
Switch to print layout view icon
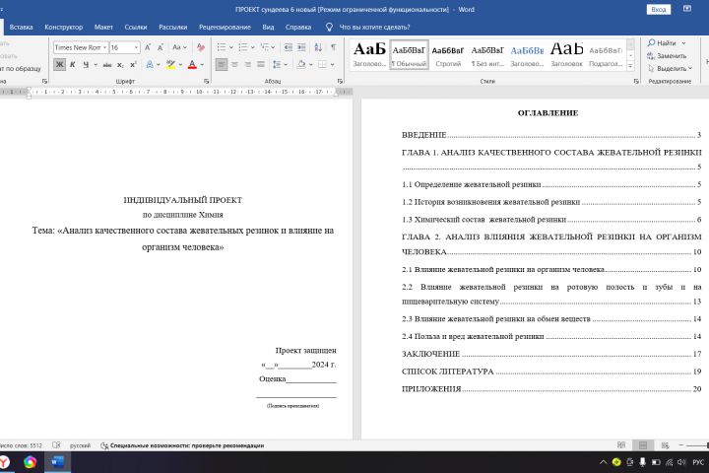[643, 445]
